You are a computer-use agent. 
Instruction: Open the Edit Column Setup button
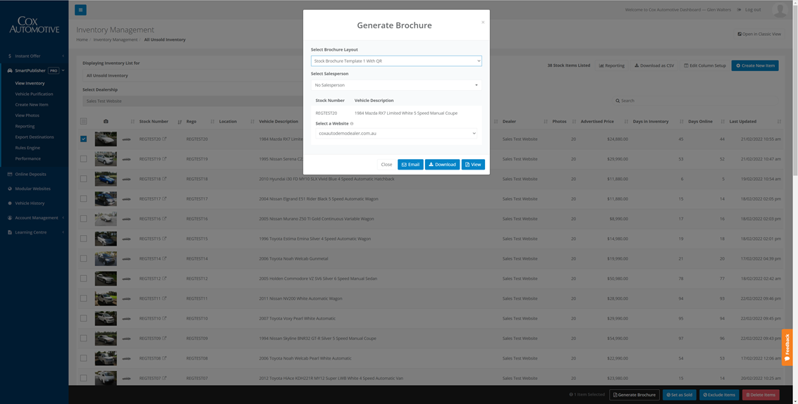click(x=705, y=65)
